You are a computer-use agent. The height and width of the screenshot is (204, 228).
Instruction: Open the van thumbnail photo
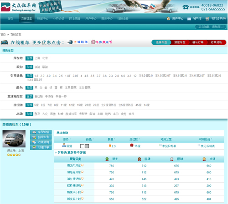(x=14, y=139)
